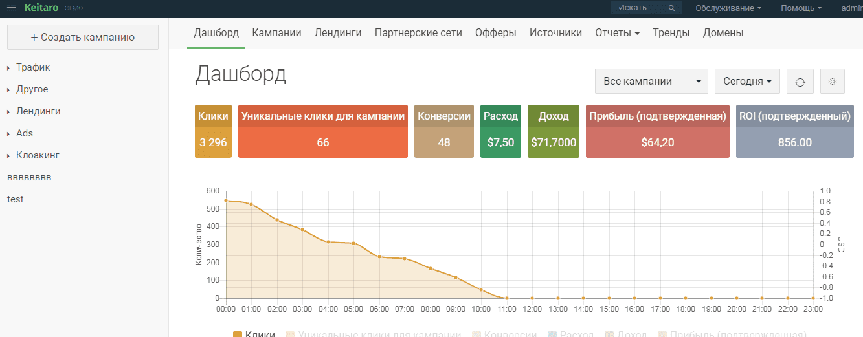Click the search magnifier icon
This screenshot has height=337, width=863.
tap(672, 8)
